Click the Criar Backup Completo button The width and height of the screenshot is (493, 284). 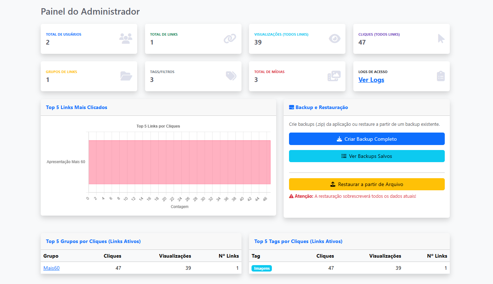[x=367, y=139]
